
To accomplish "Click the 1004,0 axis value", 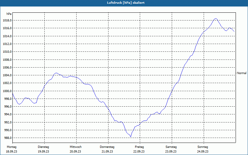I will [x=7, y=75].
